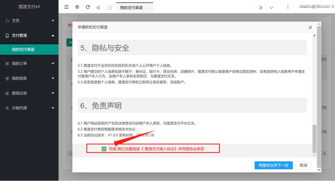The image size is (335, 181).
Task: Click the 我的信息 yen icon
Action: 7,78
